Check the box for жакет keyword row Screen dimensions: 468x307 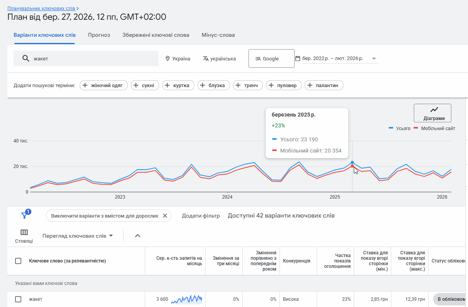[18, 299]
